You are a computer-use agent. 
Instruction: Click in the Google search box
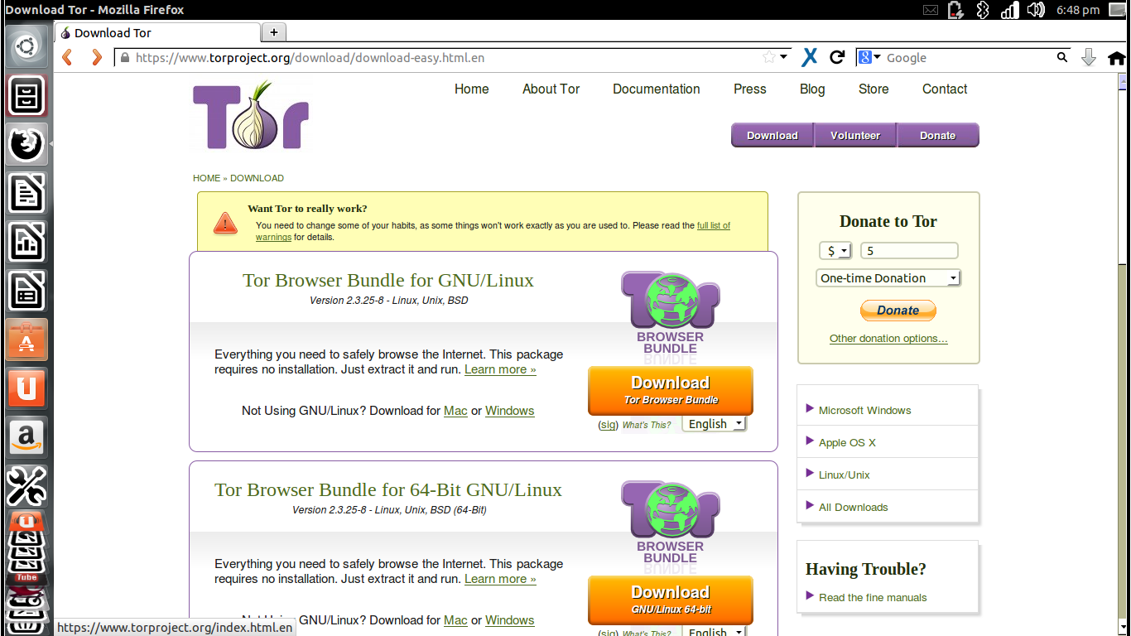pyautogui.click(x=969, y=58)
